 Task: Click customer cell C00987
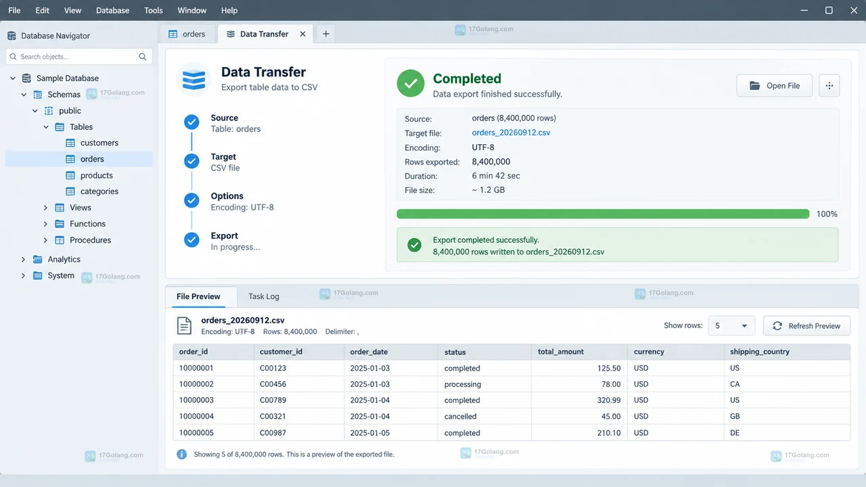[x=299, y=433]
